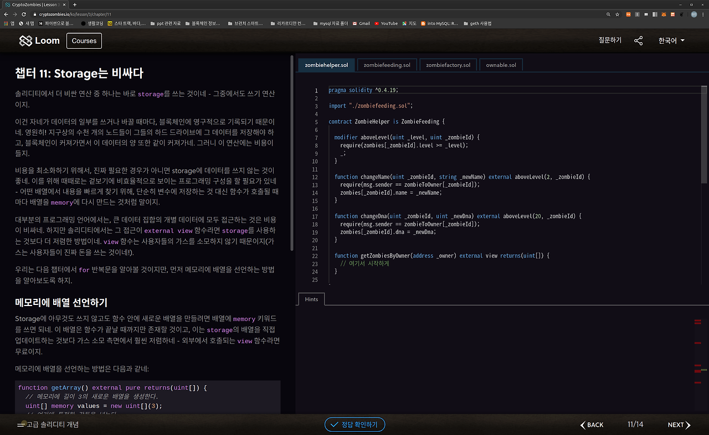Open the Chrome three-dot menu
Viewport: 709px width, 435px height.
coord(703,14)
